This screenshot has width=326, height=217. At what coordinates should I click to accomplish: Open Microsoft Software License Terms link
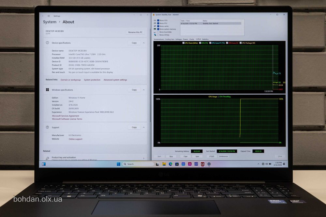tap(67, 119)
